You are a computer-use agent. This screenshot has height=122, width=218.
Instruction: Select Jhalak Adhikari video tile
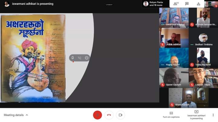coord(174,38)
